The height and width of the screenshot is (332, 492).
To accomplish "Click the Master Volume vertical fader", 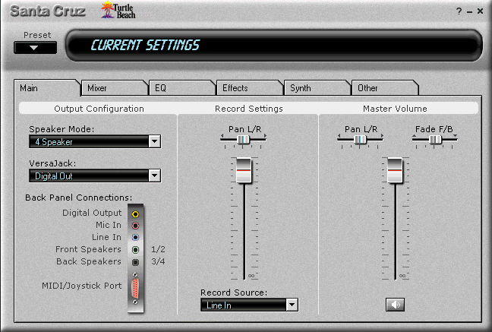I will pyautogui.click(x=395, y=171).
